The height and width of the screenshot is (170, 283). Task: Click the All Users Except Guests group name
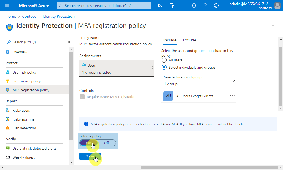coord(195,96)
